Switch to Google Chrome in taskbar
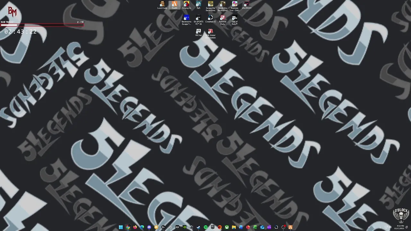 [x=128, y=227]
